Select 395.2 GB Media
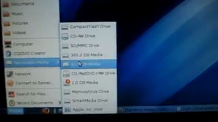The width and height of the screenshot is (218, 122). [x=89, y=55]
